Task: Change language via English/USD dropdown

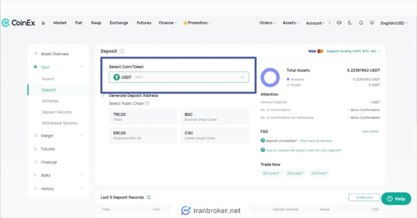Action: click(x=394, y=23)
